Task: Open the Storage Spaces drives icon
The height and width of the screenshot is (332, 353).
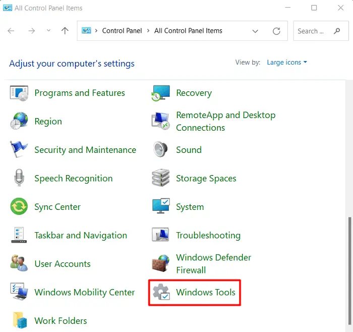Action: (x=160, y=178)
